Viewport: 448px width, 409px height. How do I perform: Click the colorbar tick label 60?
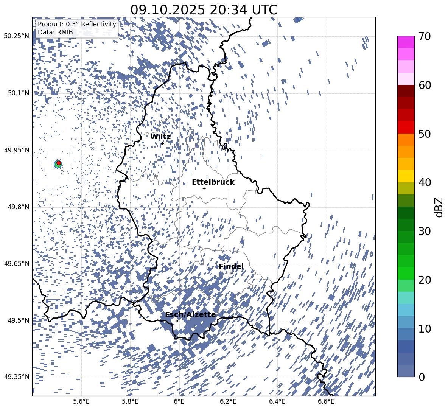[x=425, y=85]
